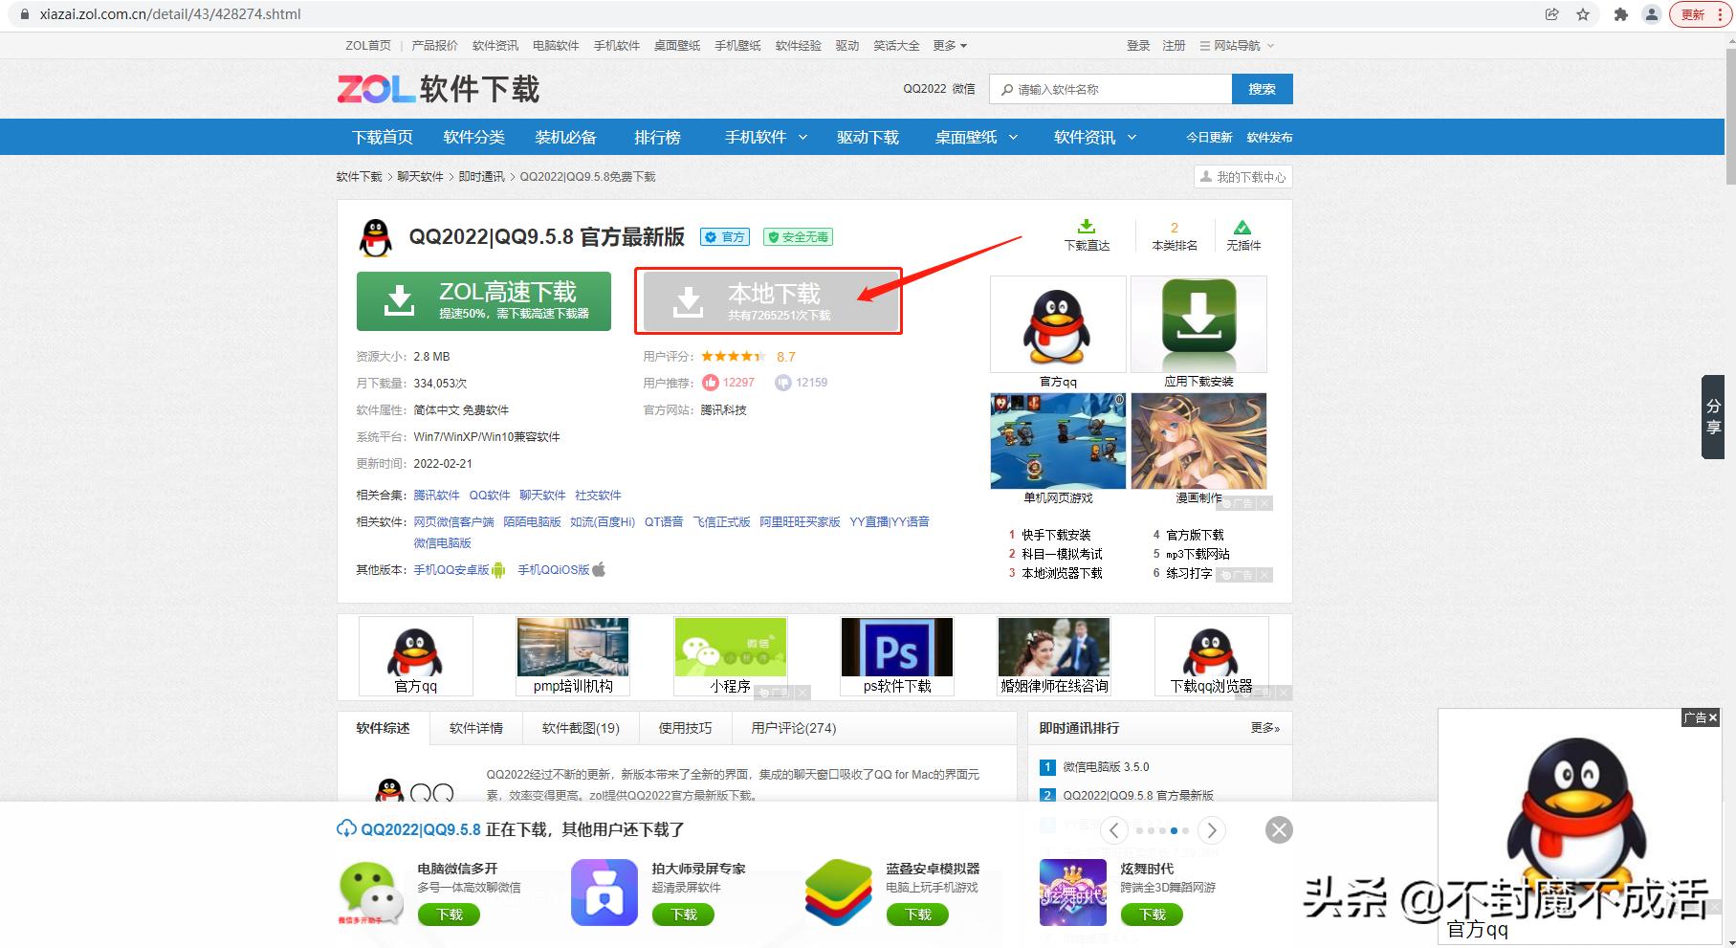Expand the 驱动下载 dropdown
1736x948 pixels.
(867, 137)
